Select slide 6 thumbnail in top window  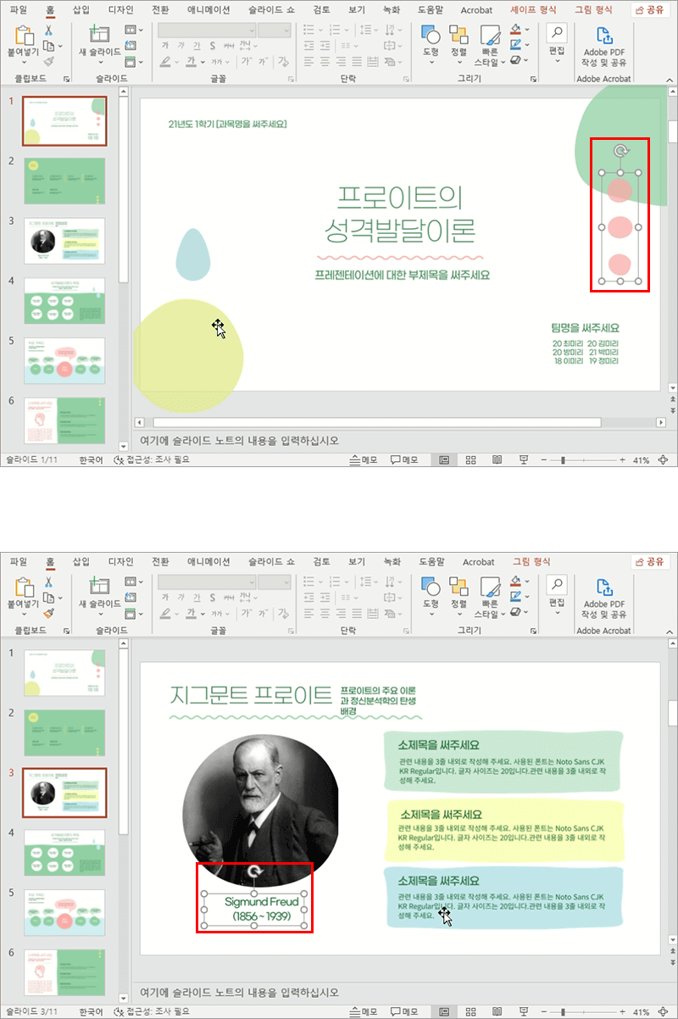pyautogui.click(x=64, y=420)
